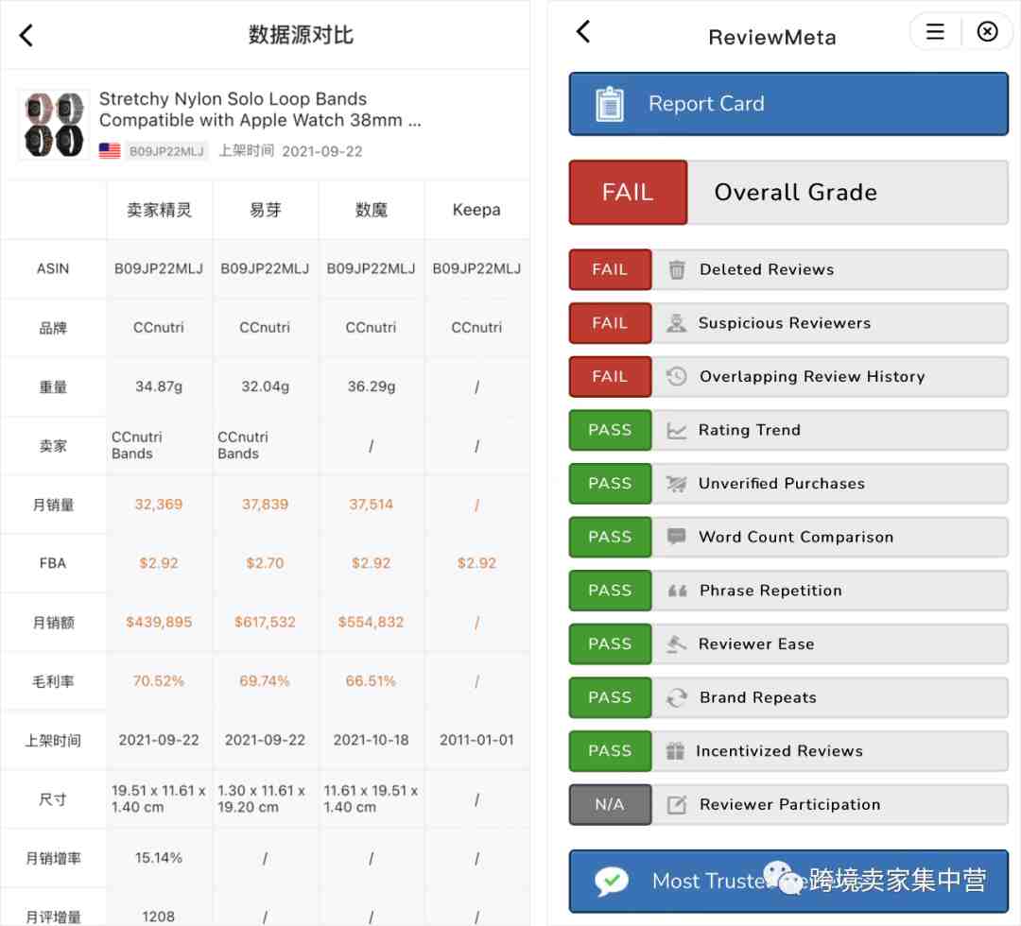Image resolution: width=1021 pixels, height=926 pixels.
Task: Click the PASS badge for Rating Trend
Action: pos(610,430)
